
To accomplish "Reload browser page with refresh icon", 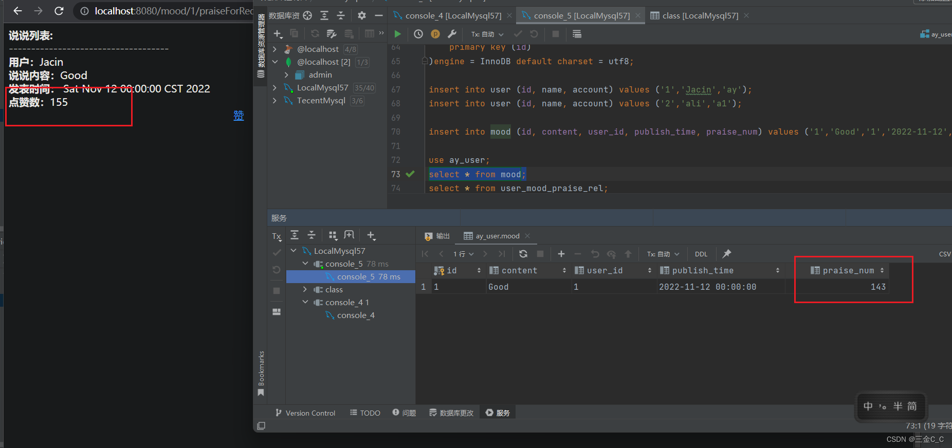I will coord(59,11).
